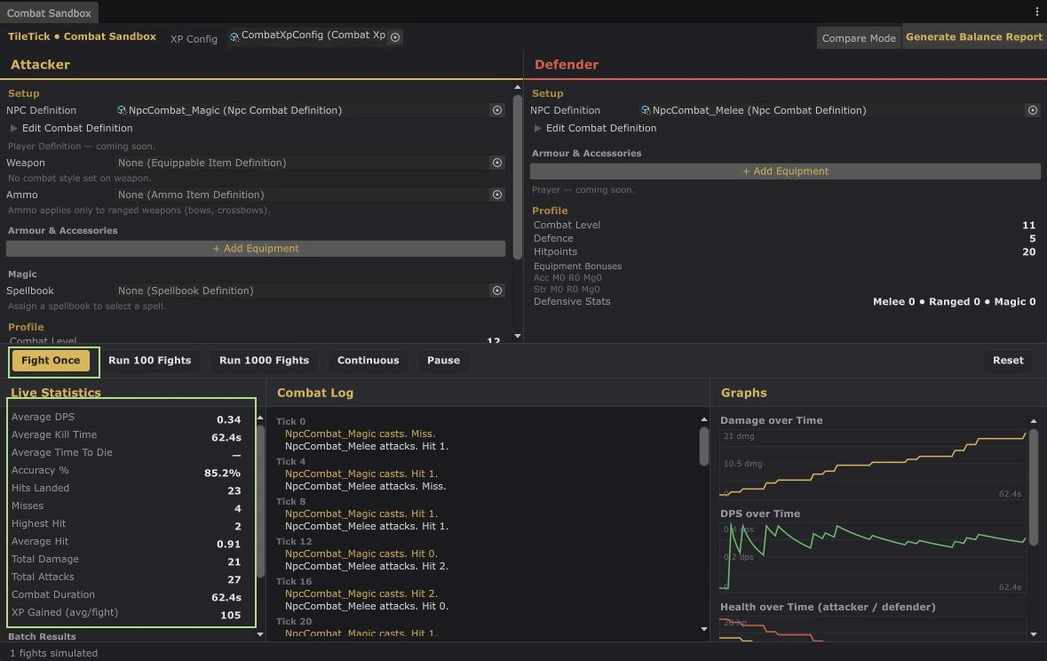
Task: Click Attacker panel scroll up arrow
Action: (x=518, y=87)
